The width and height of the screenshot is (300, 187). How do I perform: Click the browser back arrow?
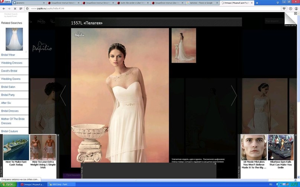(x=4, y=8)
